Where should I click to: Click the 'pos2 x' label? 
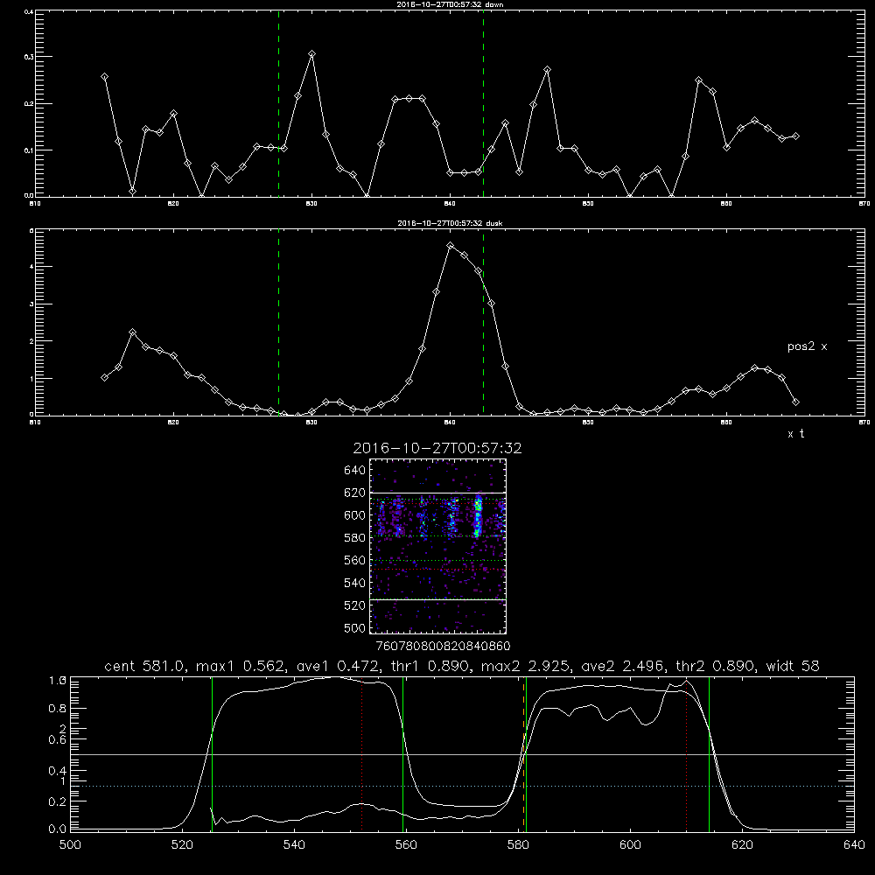pos(807,346)
